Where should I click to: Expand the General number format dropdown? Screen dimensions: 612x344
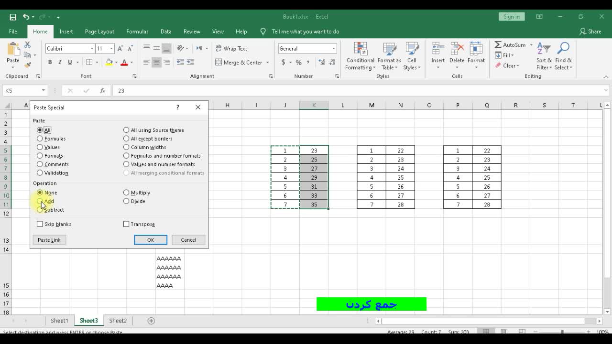333,49
